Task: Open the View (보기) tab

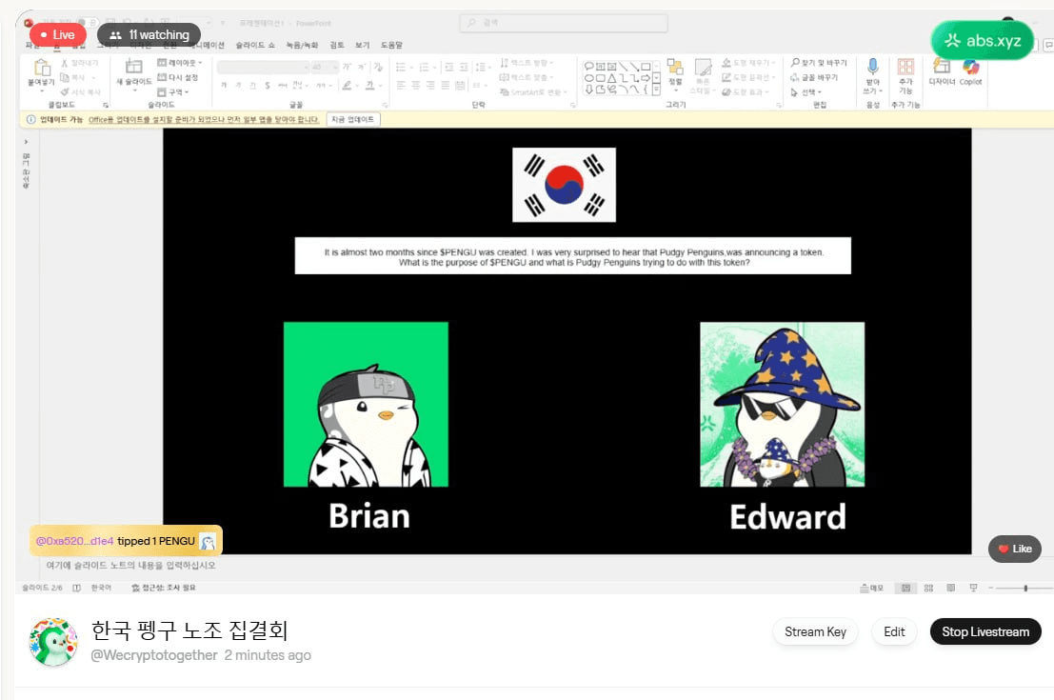Action: (363, 45)
